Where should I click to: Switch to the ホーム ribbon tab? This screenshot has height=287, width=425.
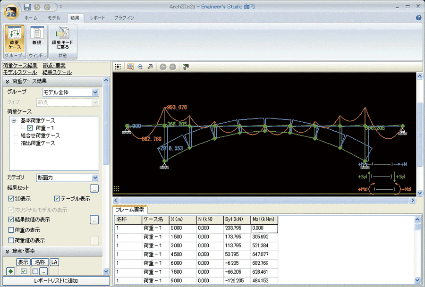click(31, 18)
